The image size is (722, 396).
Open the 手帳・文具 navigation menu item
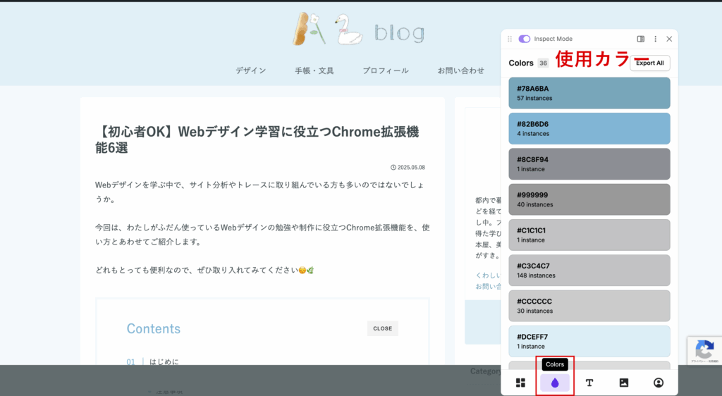[314, 70]
